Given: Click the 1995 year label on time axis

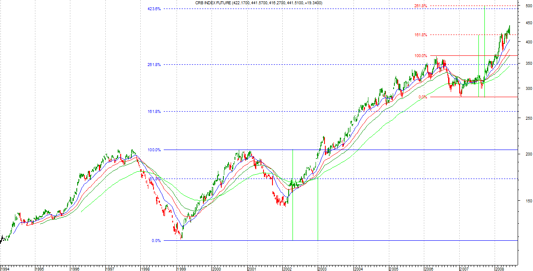Looking at the screenshot, I should coord(40,269).
